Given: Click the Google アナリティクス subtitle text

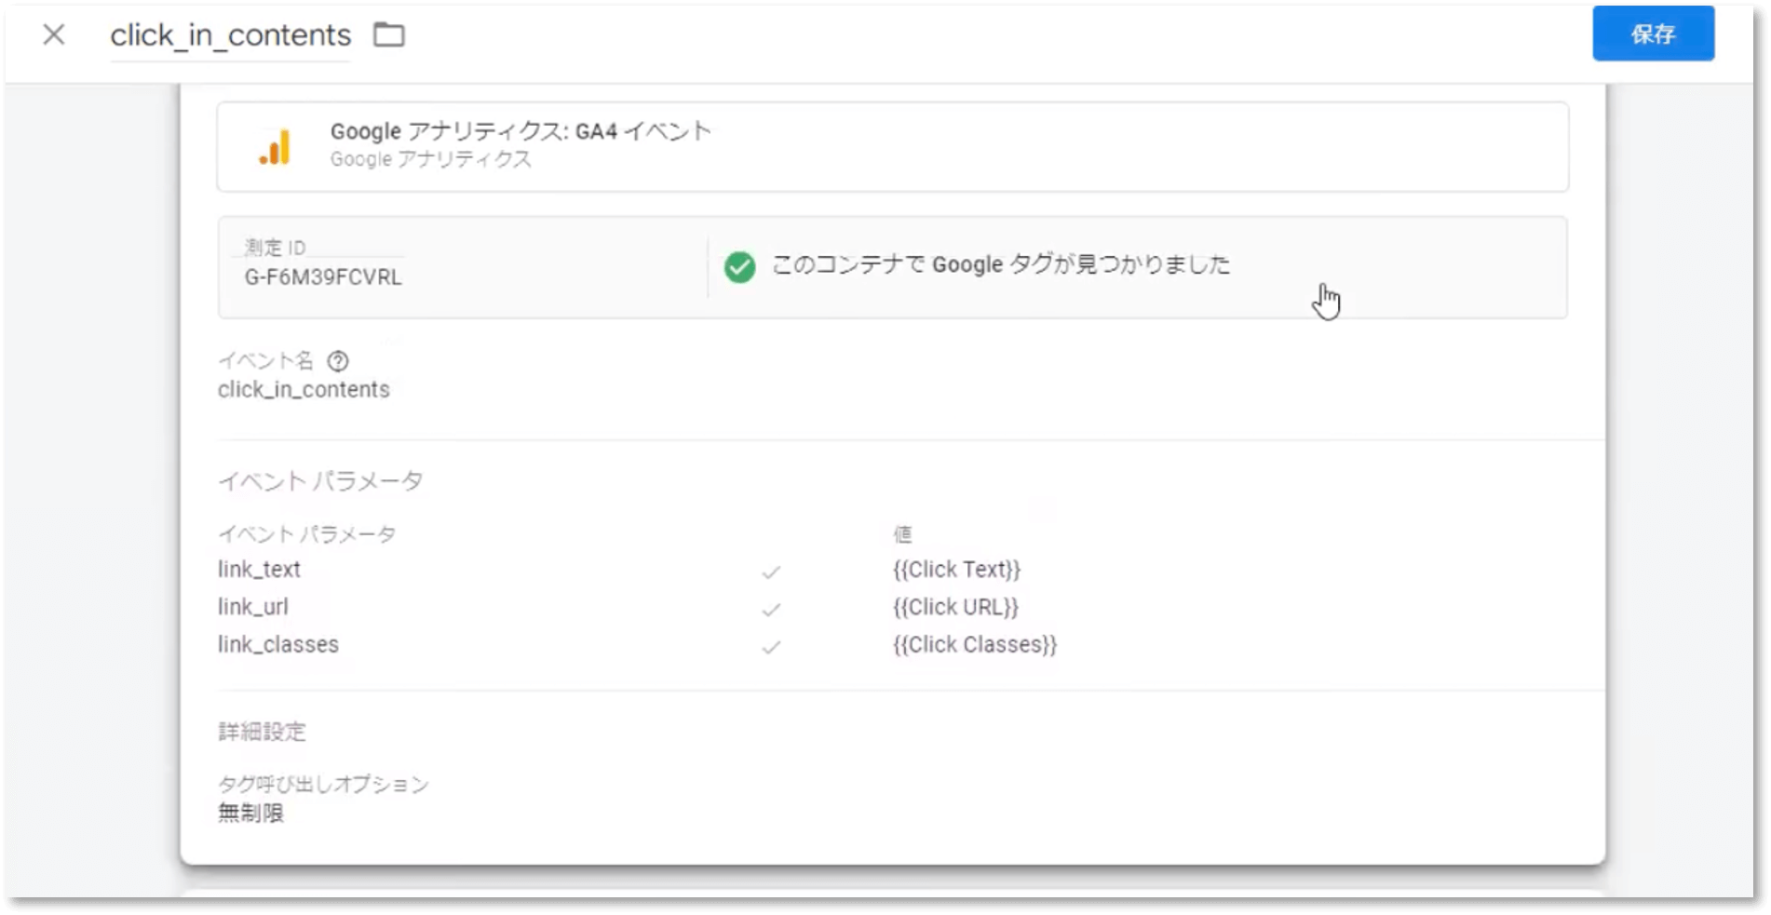Looking at the screenshot, I should tap(430, 159).
